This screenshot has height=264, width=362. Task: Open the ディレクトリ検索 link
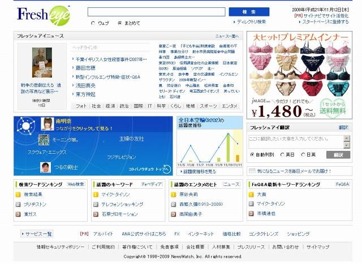(251, 22)
